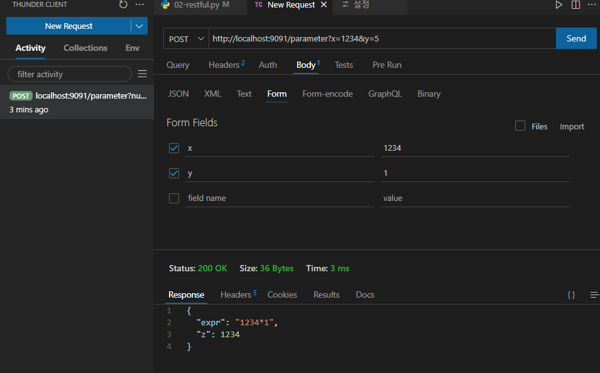Click the Python file icon on 02-restful.py tab
Image resolution: width=600 pixels, height=373 pixels.
(x=165, y=4)
